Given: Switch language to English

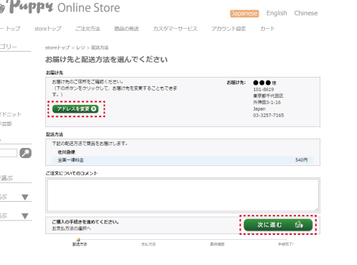Looking at the screenshot, I should (x=277, y=13).
